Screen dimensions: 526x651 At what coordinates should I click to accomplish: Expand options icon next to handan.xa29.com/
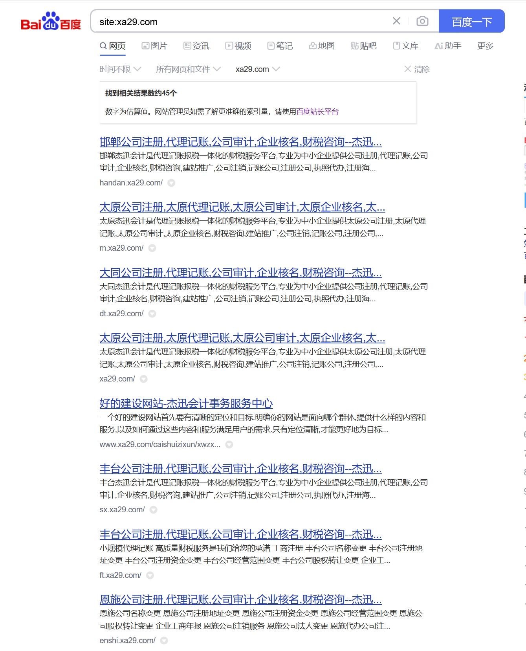(x=171, y=183)
